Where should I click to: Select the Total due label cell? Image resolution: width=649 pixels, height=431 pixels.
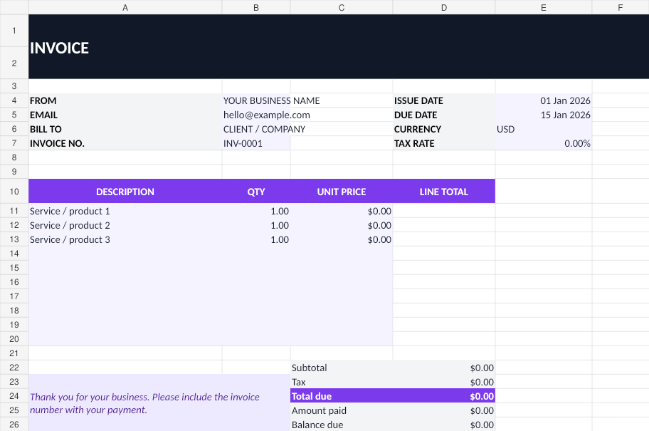pos(342,396)
